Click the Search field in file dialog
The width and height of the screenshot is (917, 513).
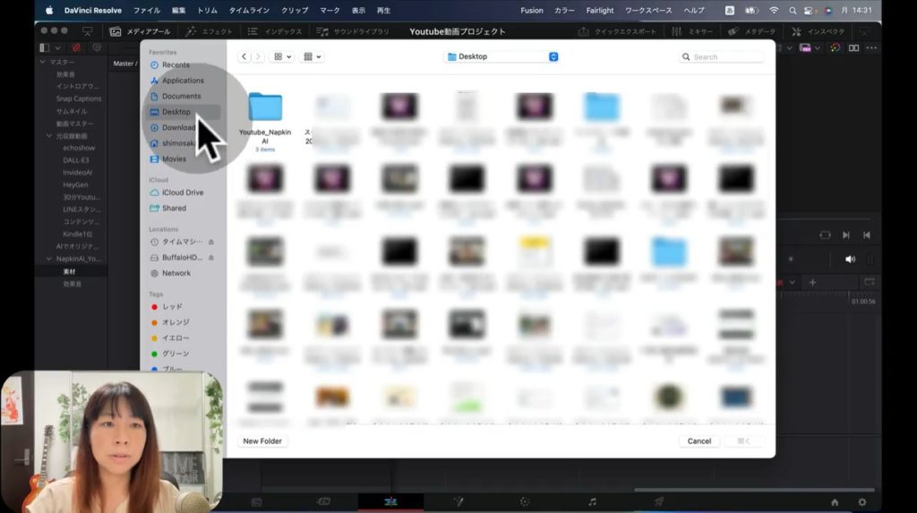pyautogui.click(x=724, y=56)
